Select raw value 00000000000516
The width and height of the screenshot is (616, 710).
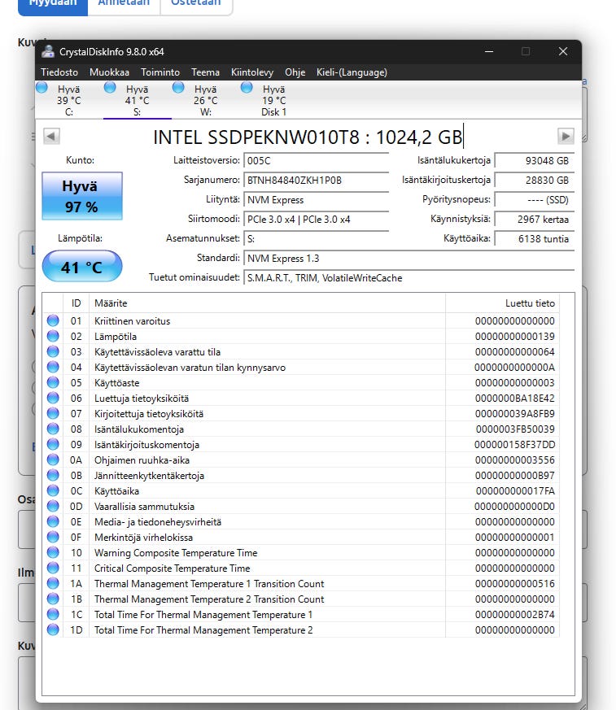[515, 584]
